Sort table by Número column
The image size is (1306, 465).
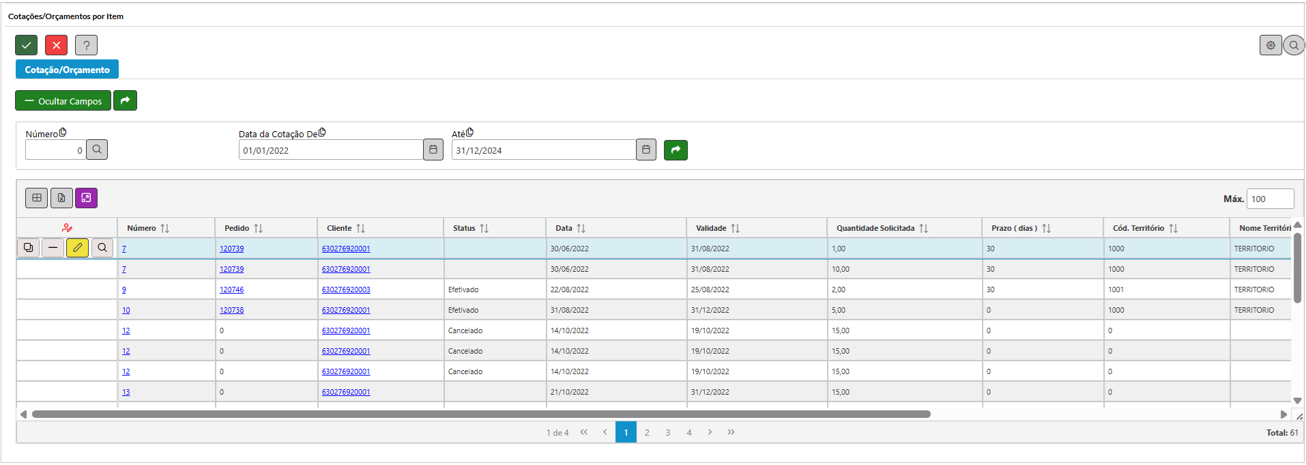point(164,228)
